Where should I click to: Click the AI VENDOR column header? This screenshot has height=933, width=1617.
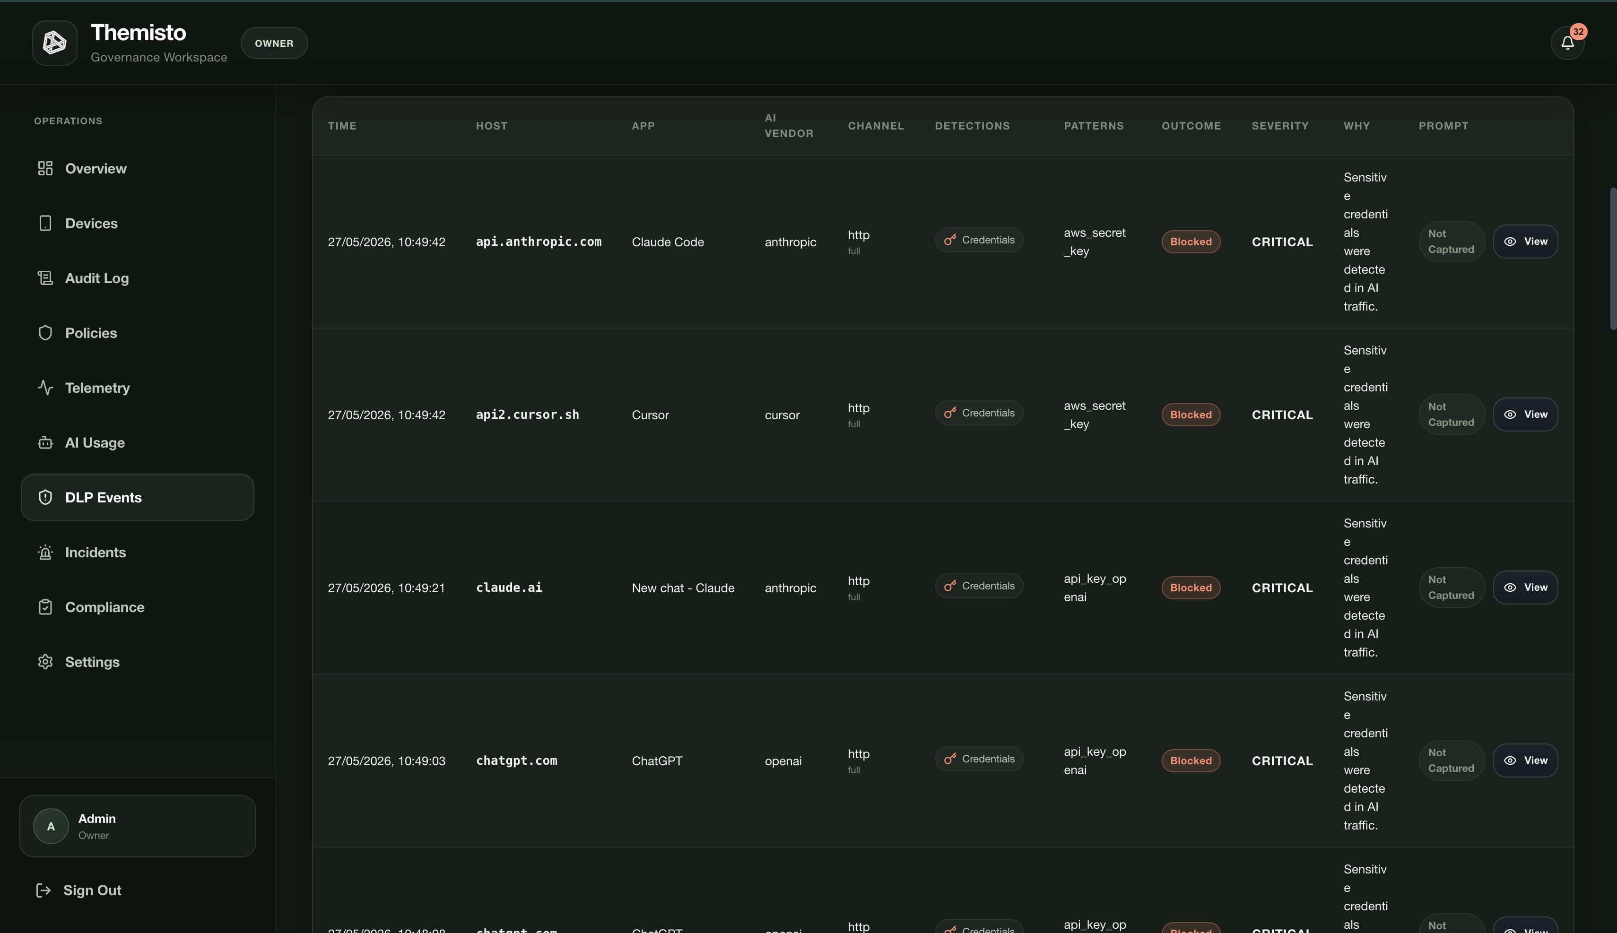789,126
